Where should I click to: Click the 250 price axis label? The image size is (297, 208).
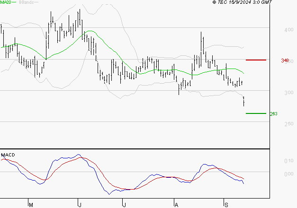pyautogui.click(x=289, y=124)
